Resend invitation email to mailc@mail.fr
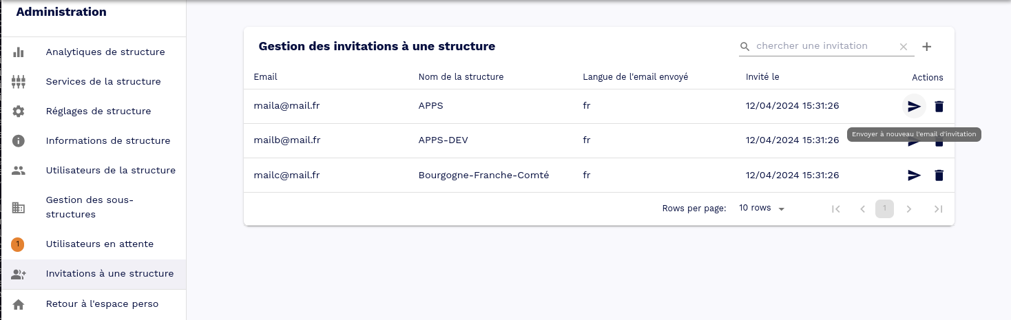 click(914, 175)
